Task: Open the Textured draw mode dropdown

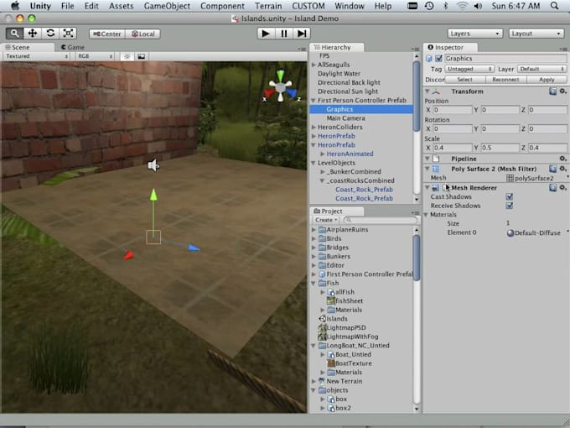Action: click(x=37, y=56)
